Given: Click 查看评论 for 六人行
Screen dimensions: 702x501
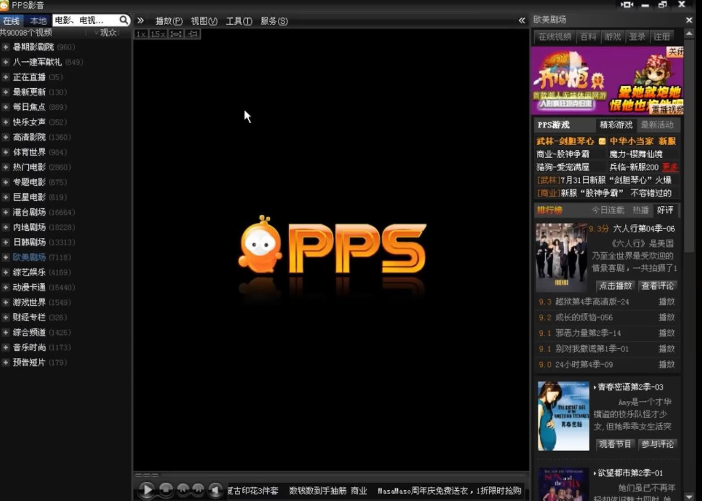Looking at the screenshot, I should tap(657, 286).
